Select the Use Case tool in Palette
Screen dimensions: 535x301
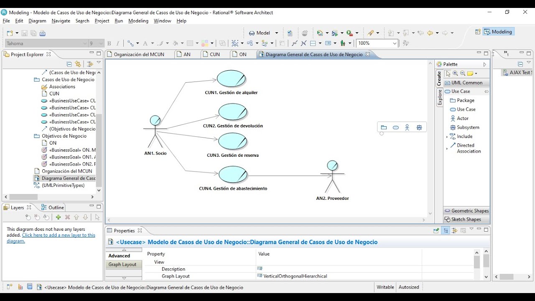[x=463, y=109]
